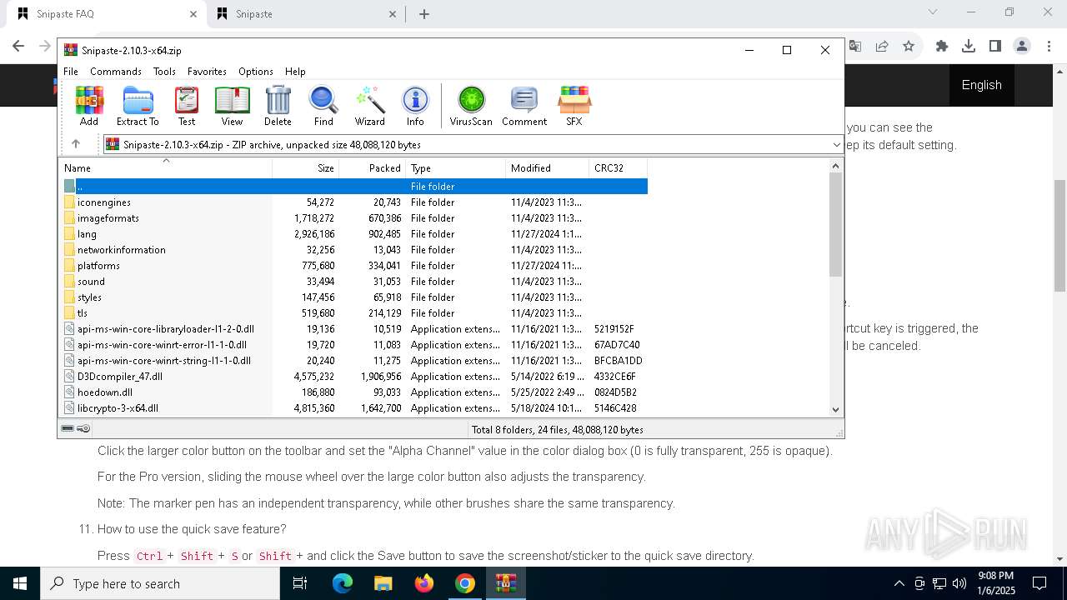The image size is (1067, 600).
Task: Expand the archive path dropdown
Action: click(x=836, y=145)
